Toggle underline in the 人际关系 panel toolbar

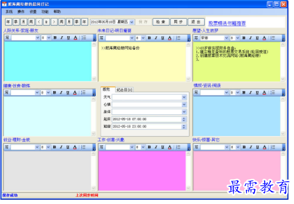(68, 38)
